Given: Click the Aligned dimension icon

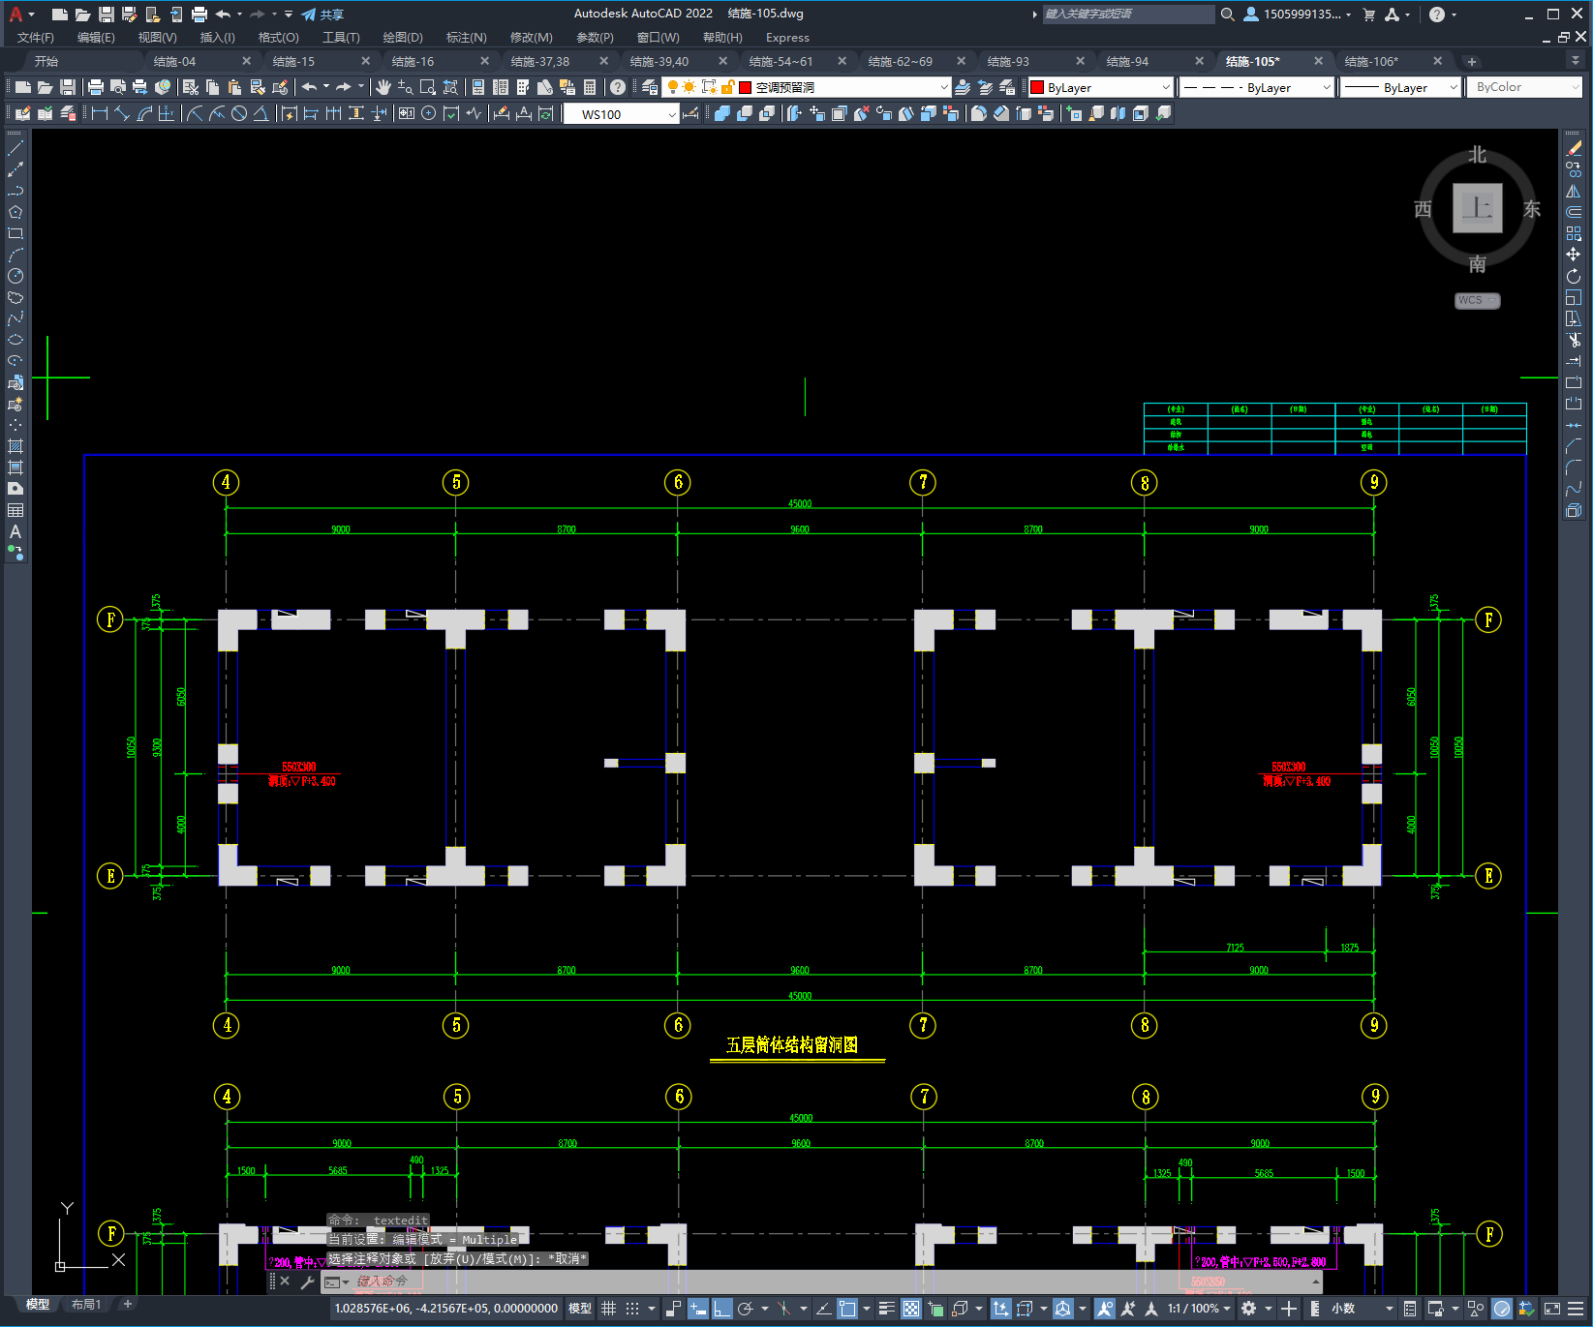Looking at the screenshot, I should point(122,113).
